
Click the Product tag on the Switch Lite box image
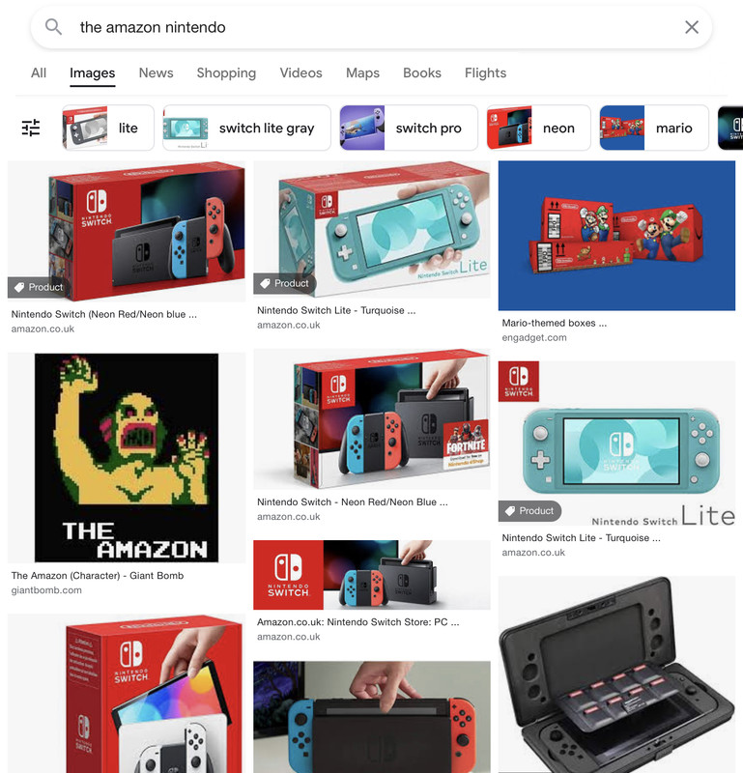(284, 283)
